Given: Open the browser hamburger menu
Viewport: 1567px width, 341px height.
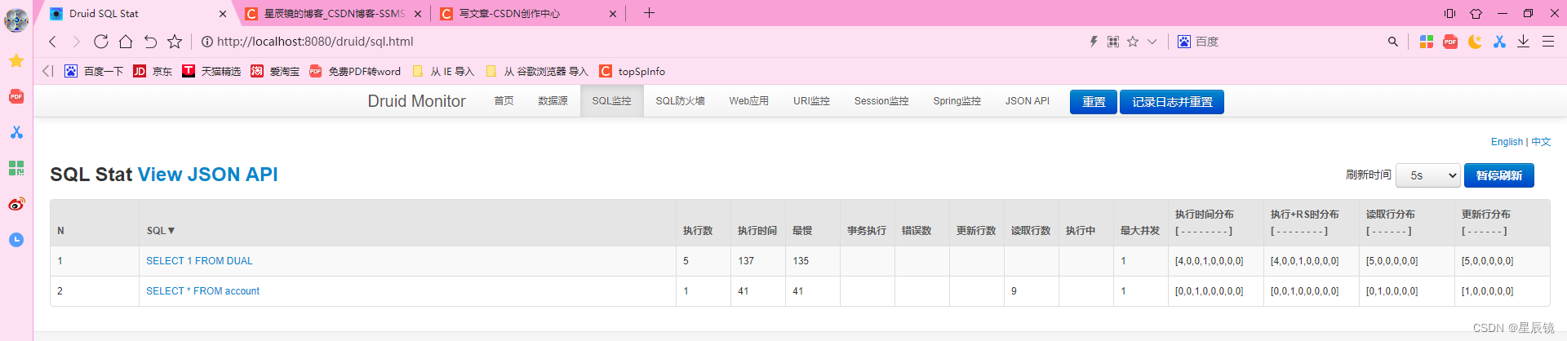Looking at the screenshot, I should point(1547,42).
